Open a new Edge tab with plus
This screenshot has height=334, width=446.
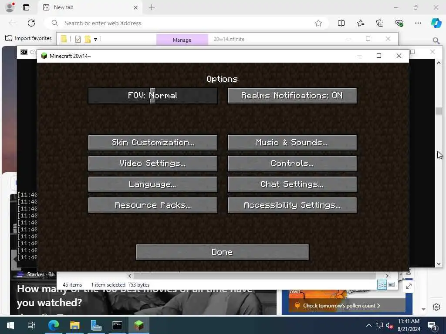(x=152, y=7)
